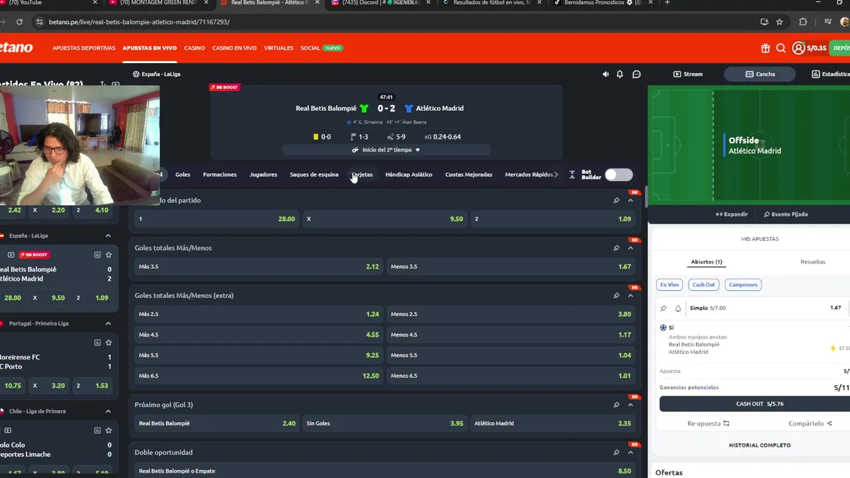Toggle the Bet Builder switch
Screen dimensions: 850x478
[619, 175]
